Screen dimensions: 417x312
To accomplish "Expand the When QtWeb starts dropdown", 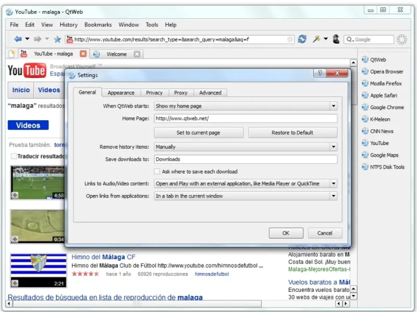I will tap(333, 106).
